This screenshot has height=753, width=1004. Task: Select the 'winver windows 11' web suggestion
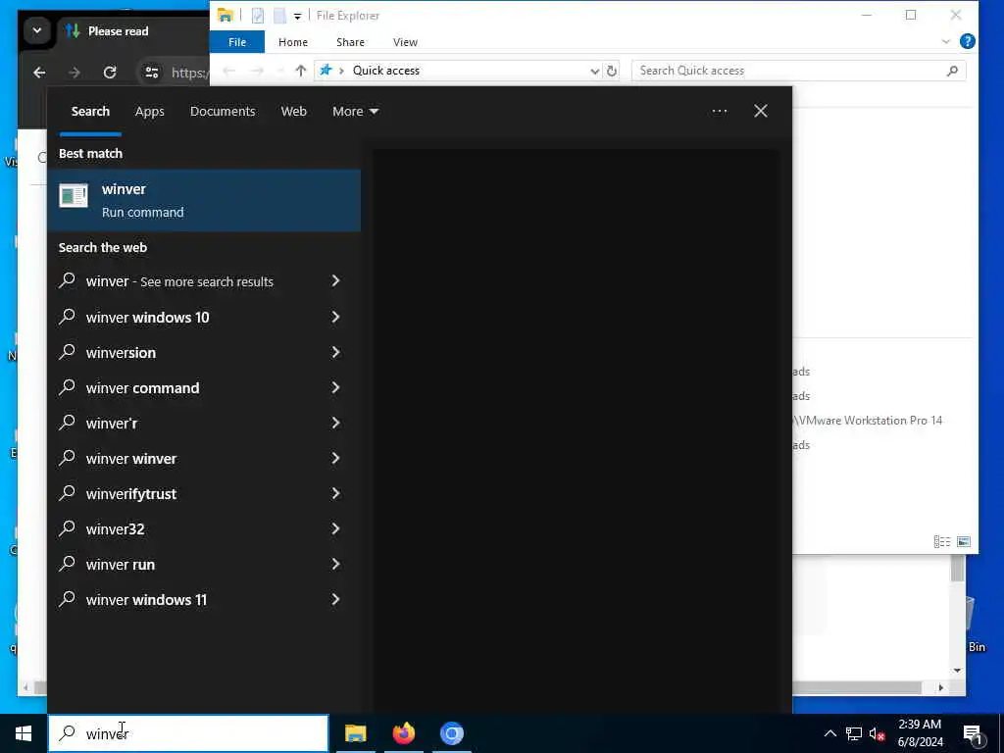(x=204, y=599)
